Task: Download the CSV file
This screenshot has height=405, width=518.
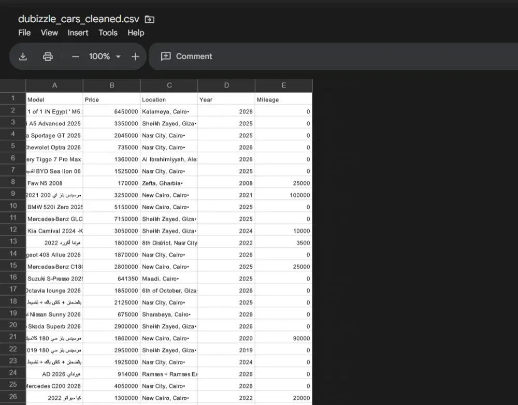Action: pos(23,56)
